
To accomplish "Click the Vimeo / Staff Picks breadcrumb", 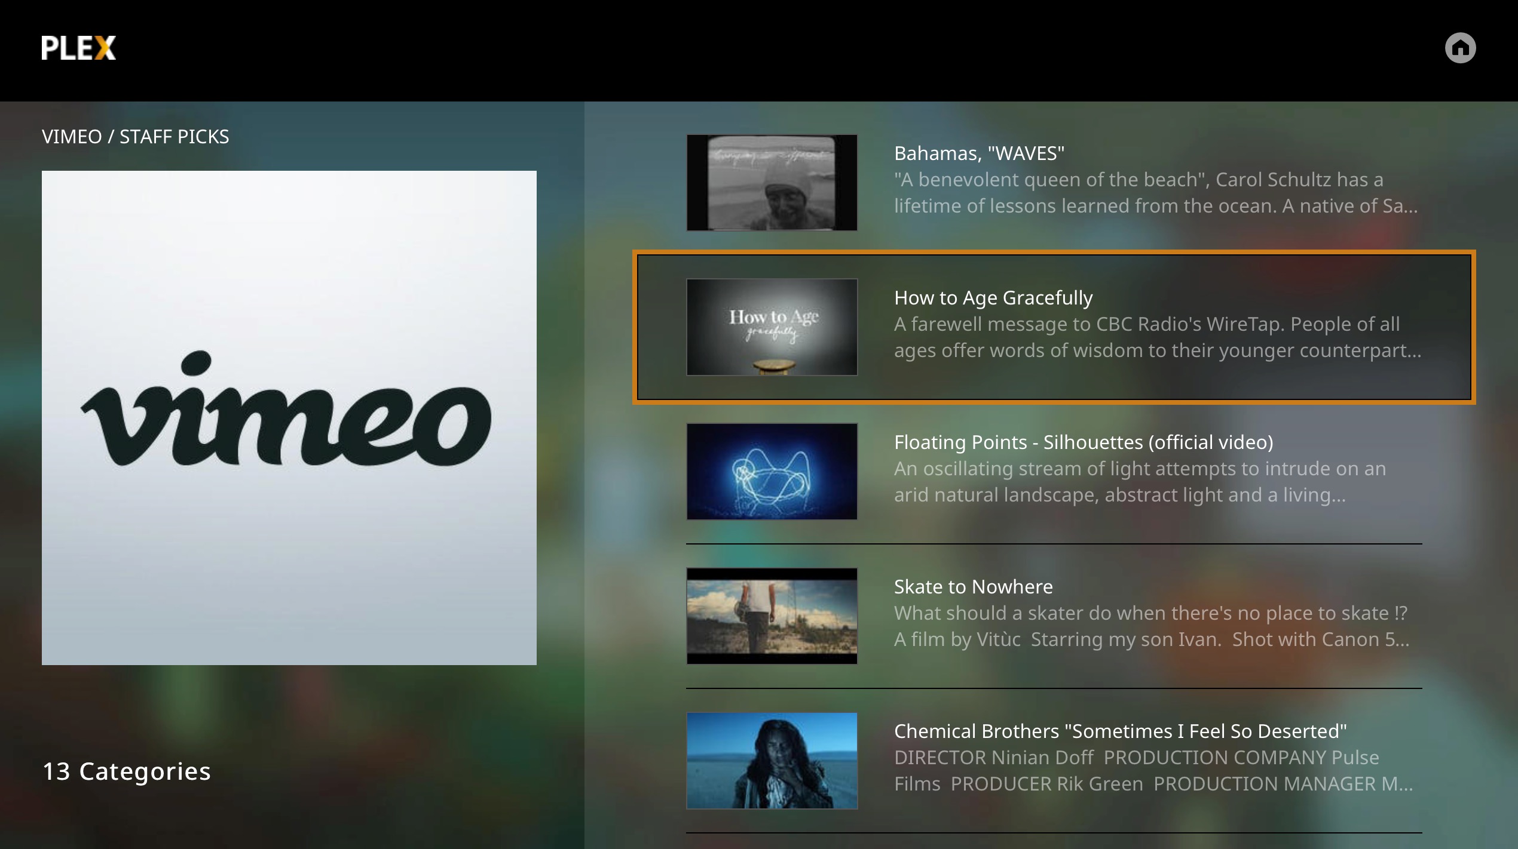I will pos(136,137).
